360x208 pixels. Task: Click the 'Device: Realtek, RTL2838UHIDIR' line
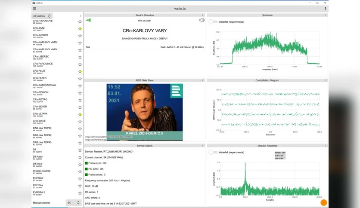(x=109, y=151)
